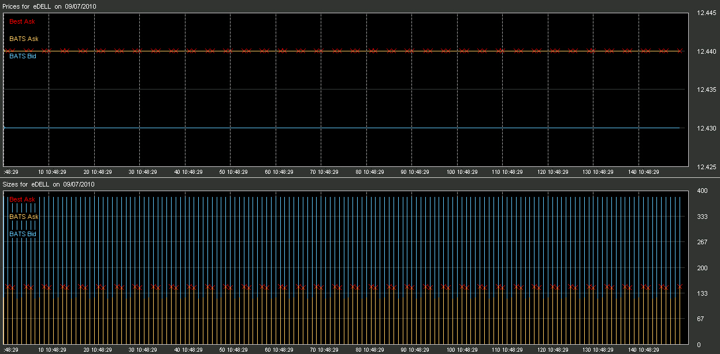
Task: Select the BATS Ask legend in Prices chart
Action: click(x=24, y=39)
